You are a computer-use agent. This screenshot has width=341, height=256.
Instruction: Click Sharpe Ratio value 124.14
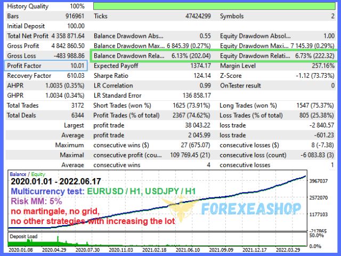pos(202,76)
